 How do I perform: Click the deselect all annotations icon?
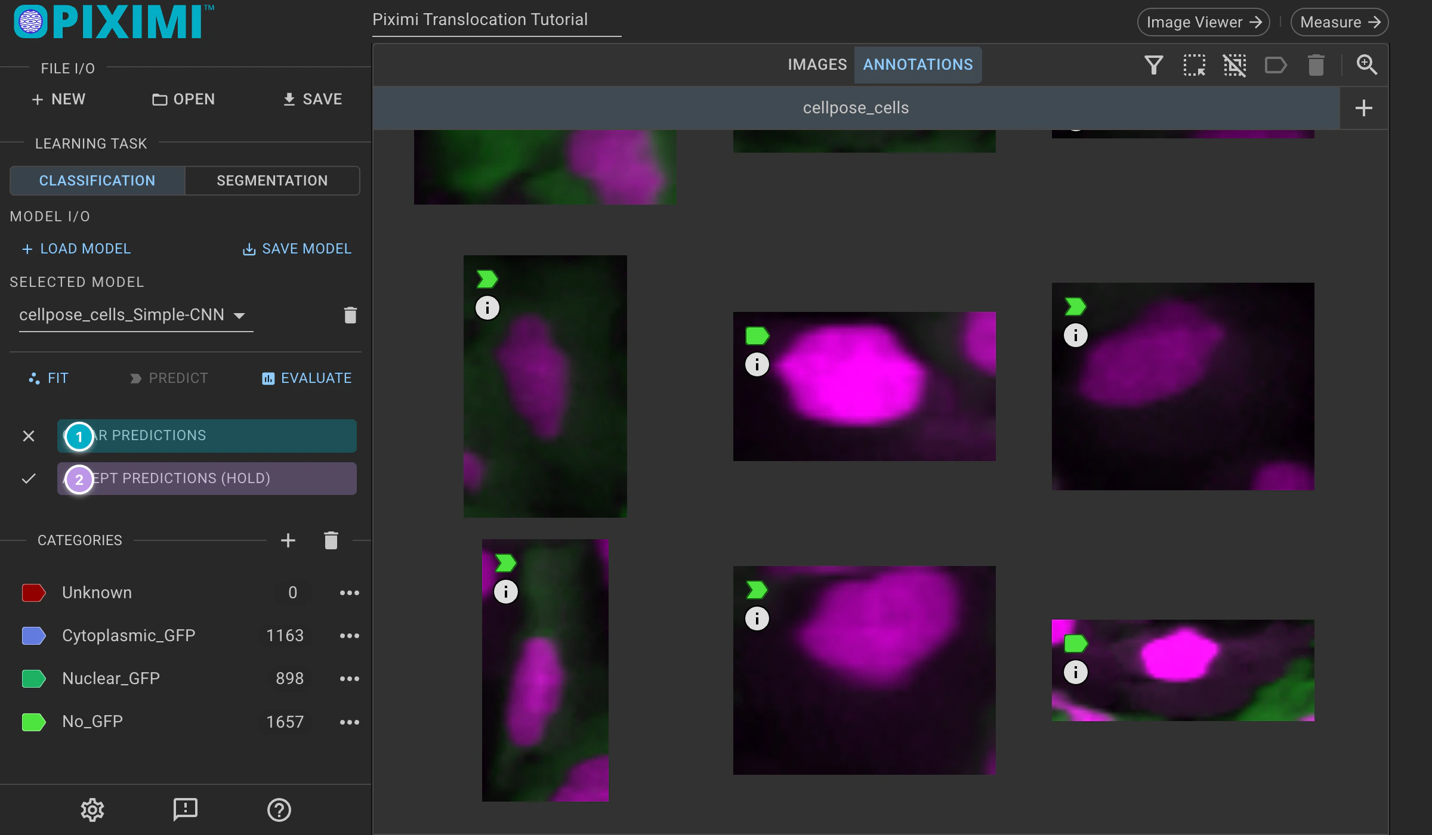coord(1235,64)
